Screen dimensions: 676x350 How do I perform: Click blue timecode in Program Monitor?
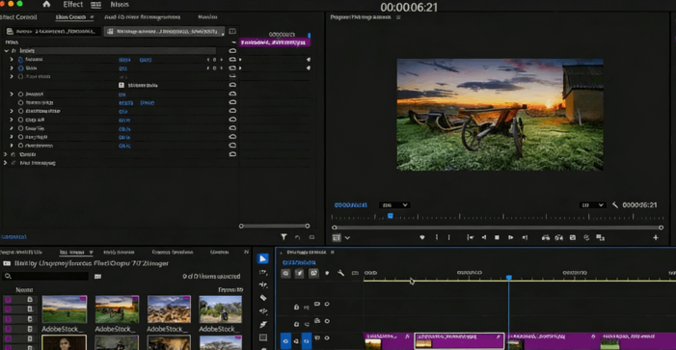pyautogui.click(x=350, y=205)
